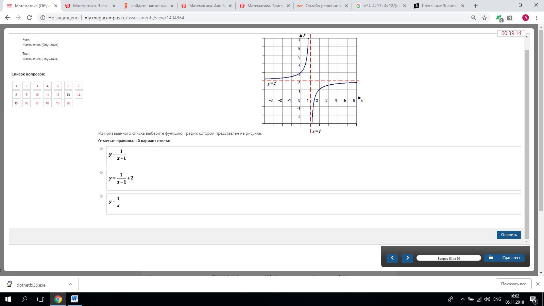Go to next question arrow

coord(407,258)
